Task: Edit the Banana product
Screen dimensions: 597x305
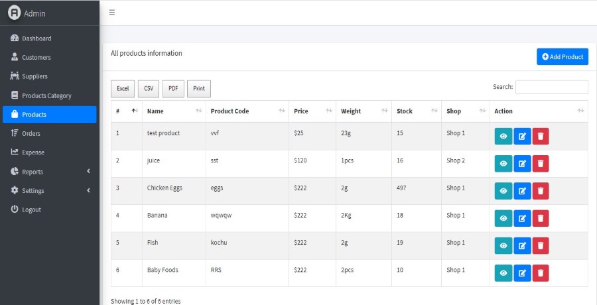Action: (x=522, y=219)
